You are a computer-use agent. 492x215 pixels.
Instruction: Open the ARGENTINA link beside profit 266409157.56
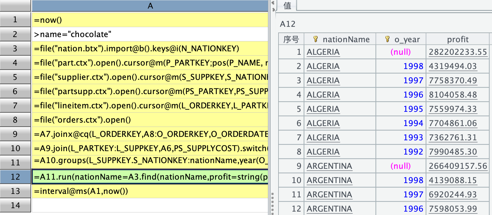(329, 166)
